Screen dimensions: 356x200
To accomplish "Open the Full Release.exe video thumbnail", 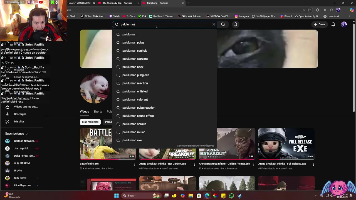I will click(286, 144).
